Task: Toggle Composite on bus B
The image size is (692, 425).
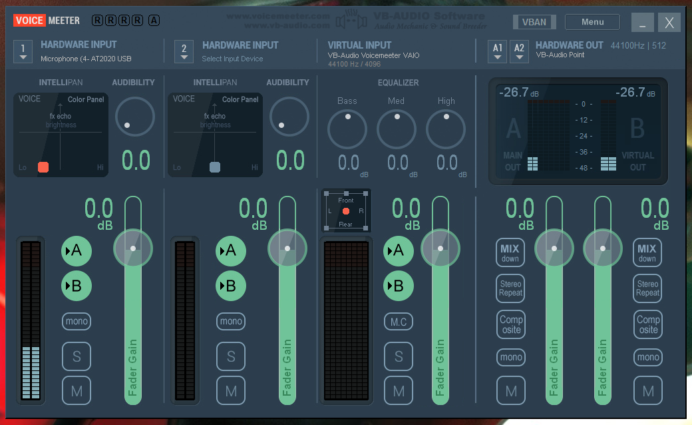Action: point(648,324)
